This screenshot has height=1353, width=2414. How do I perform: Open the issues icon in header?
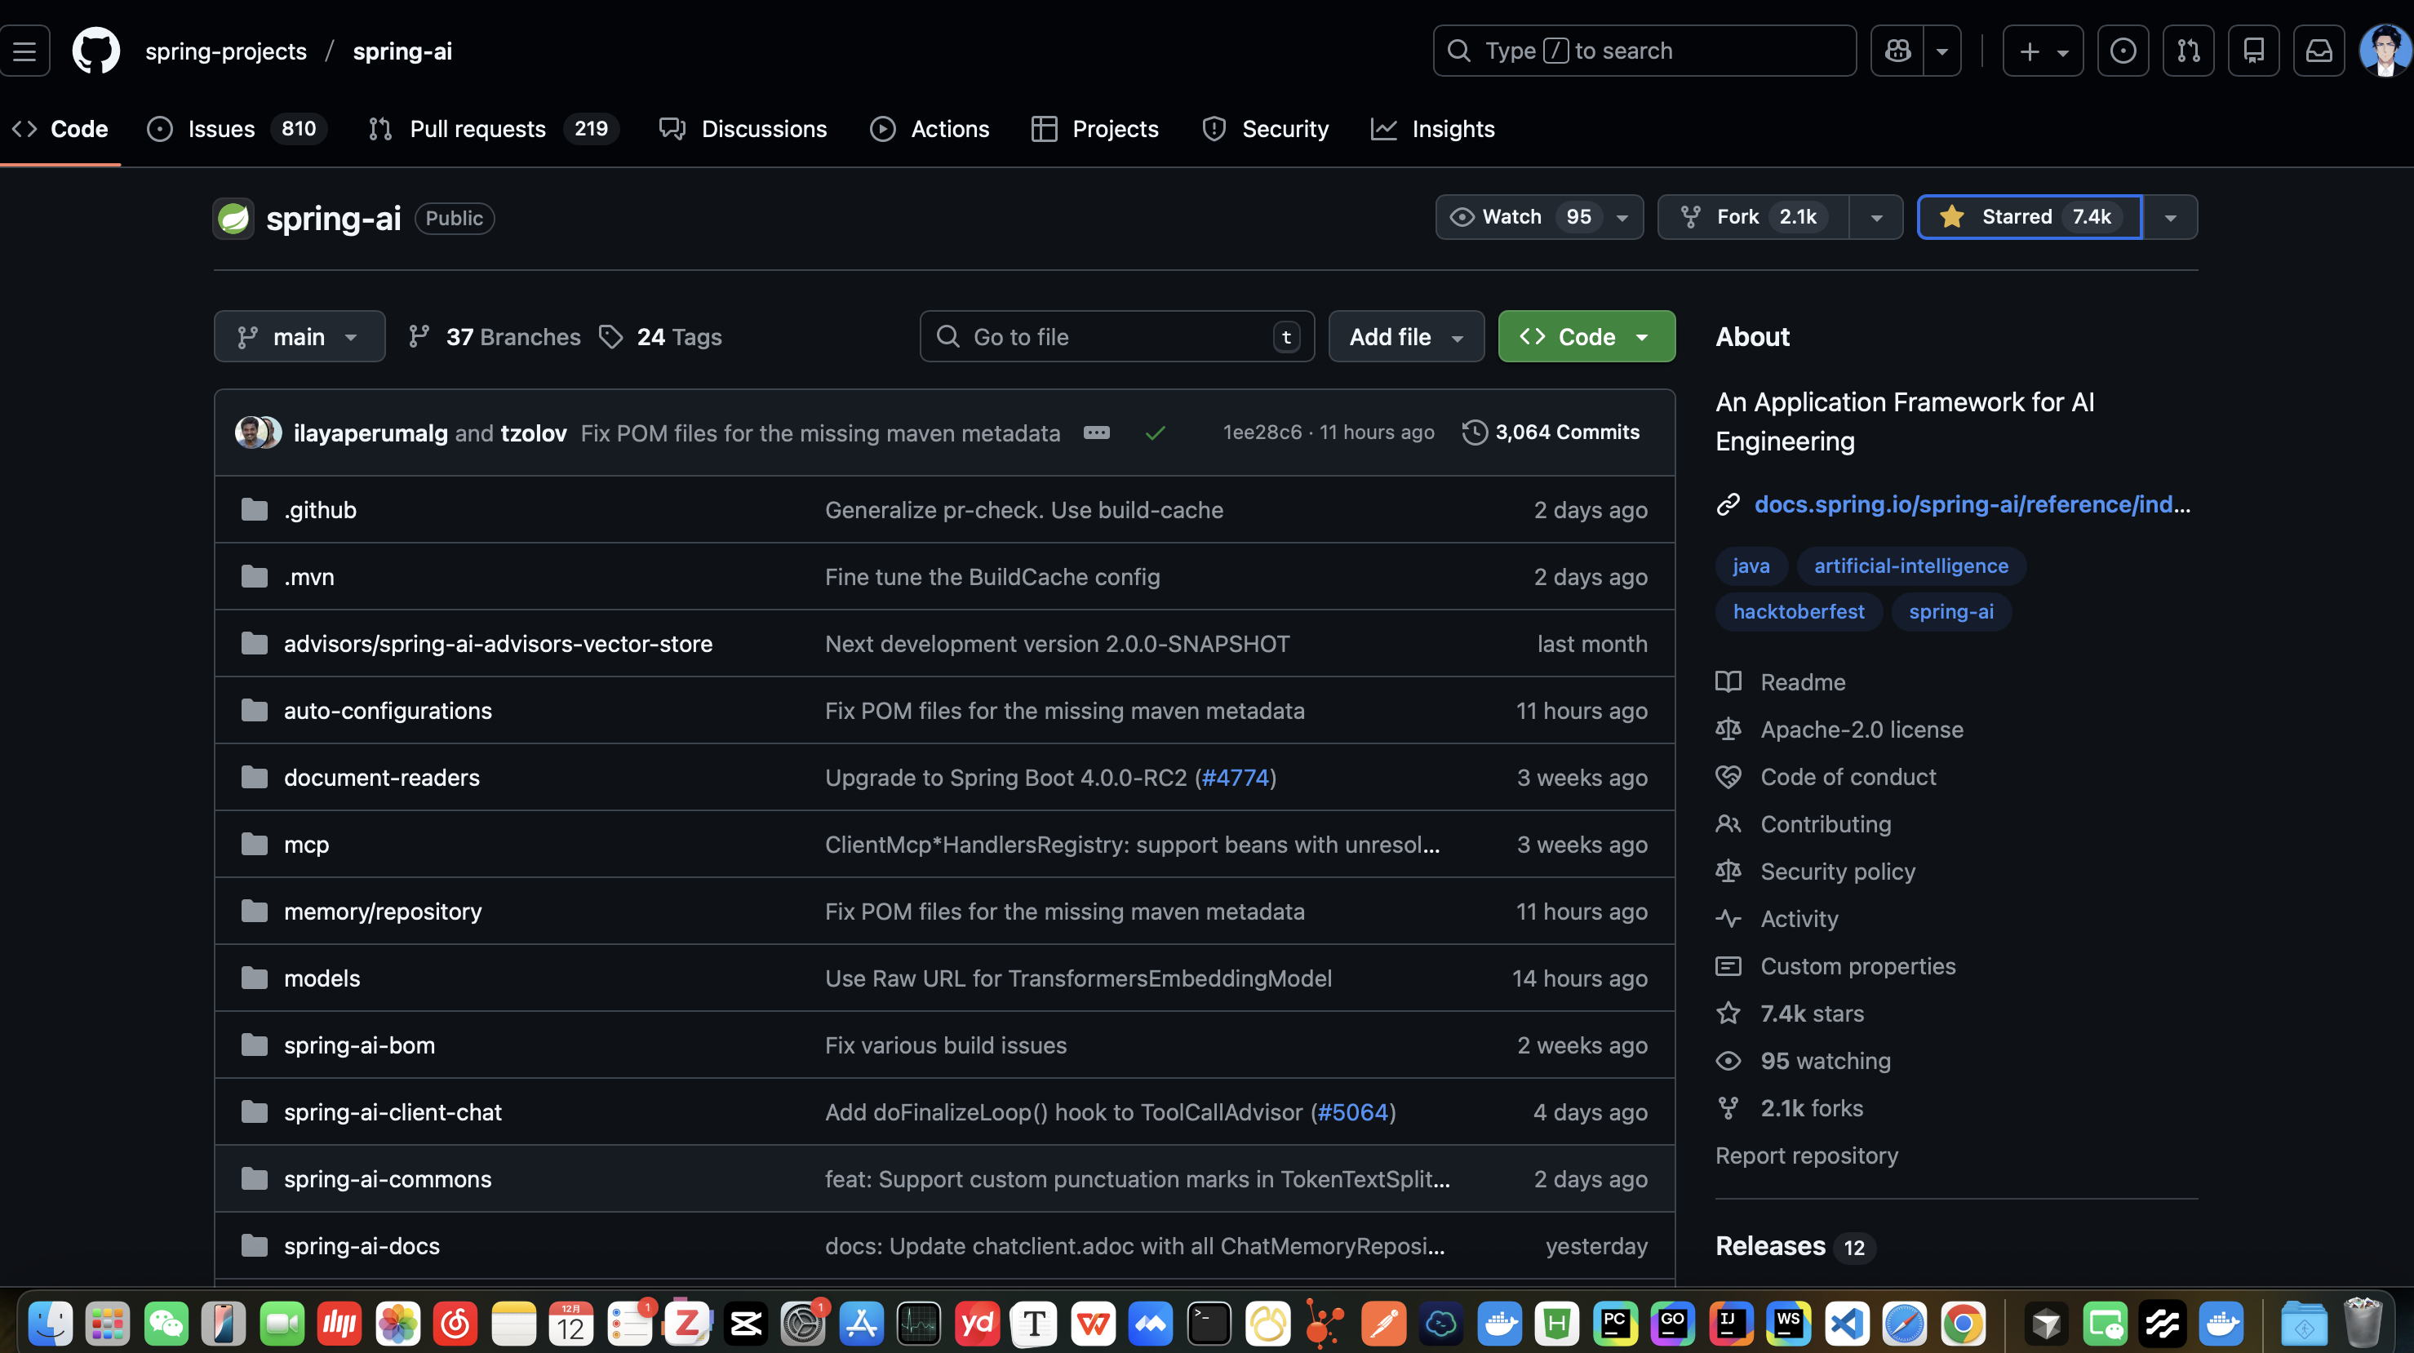pyautogui.click(x=2123, y=51)
